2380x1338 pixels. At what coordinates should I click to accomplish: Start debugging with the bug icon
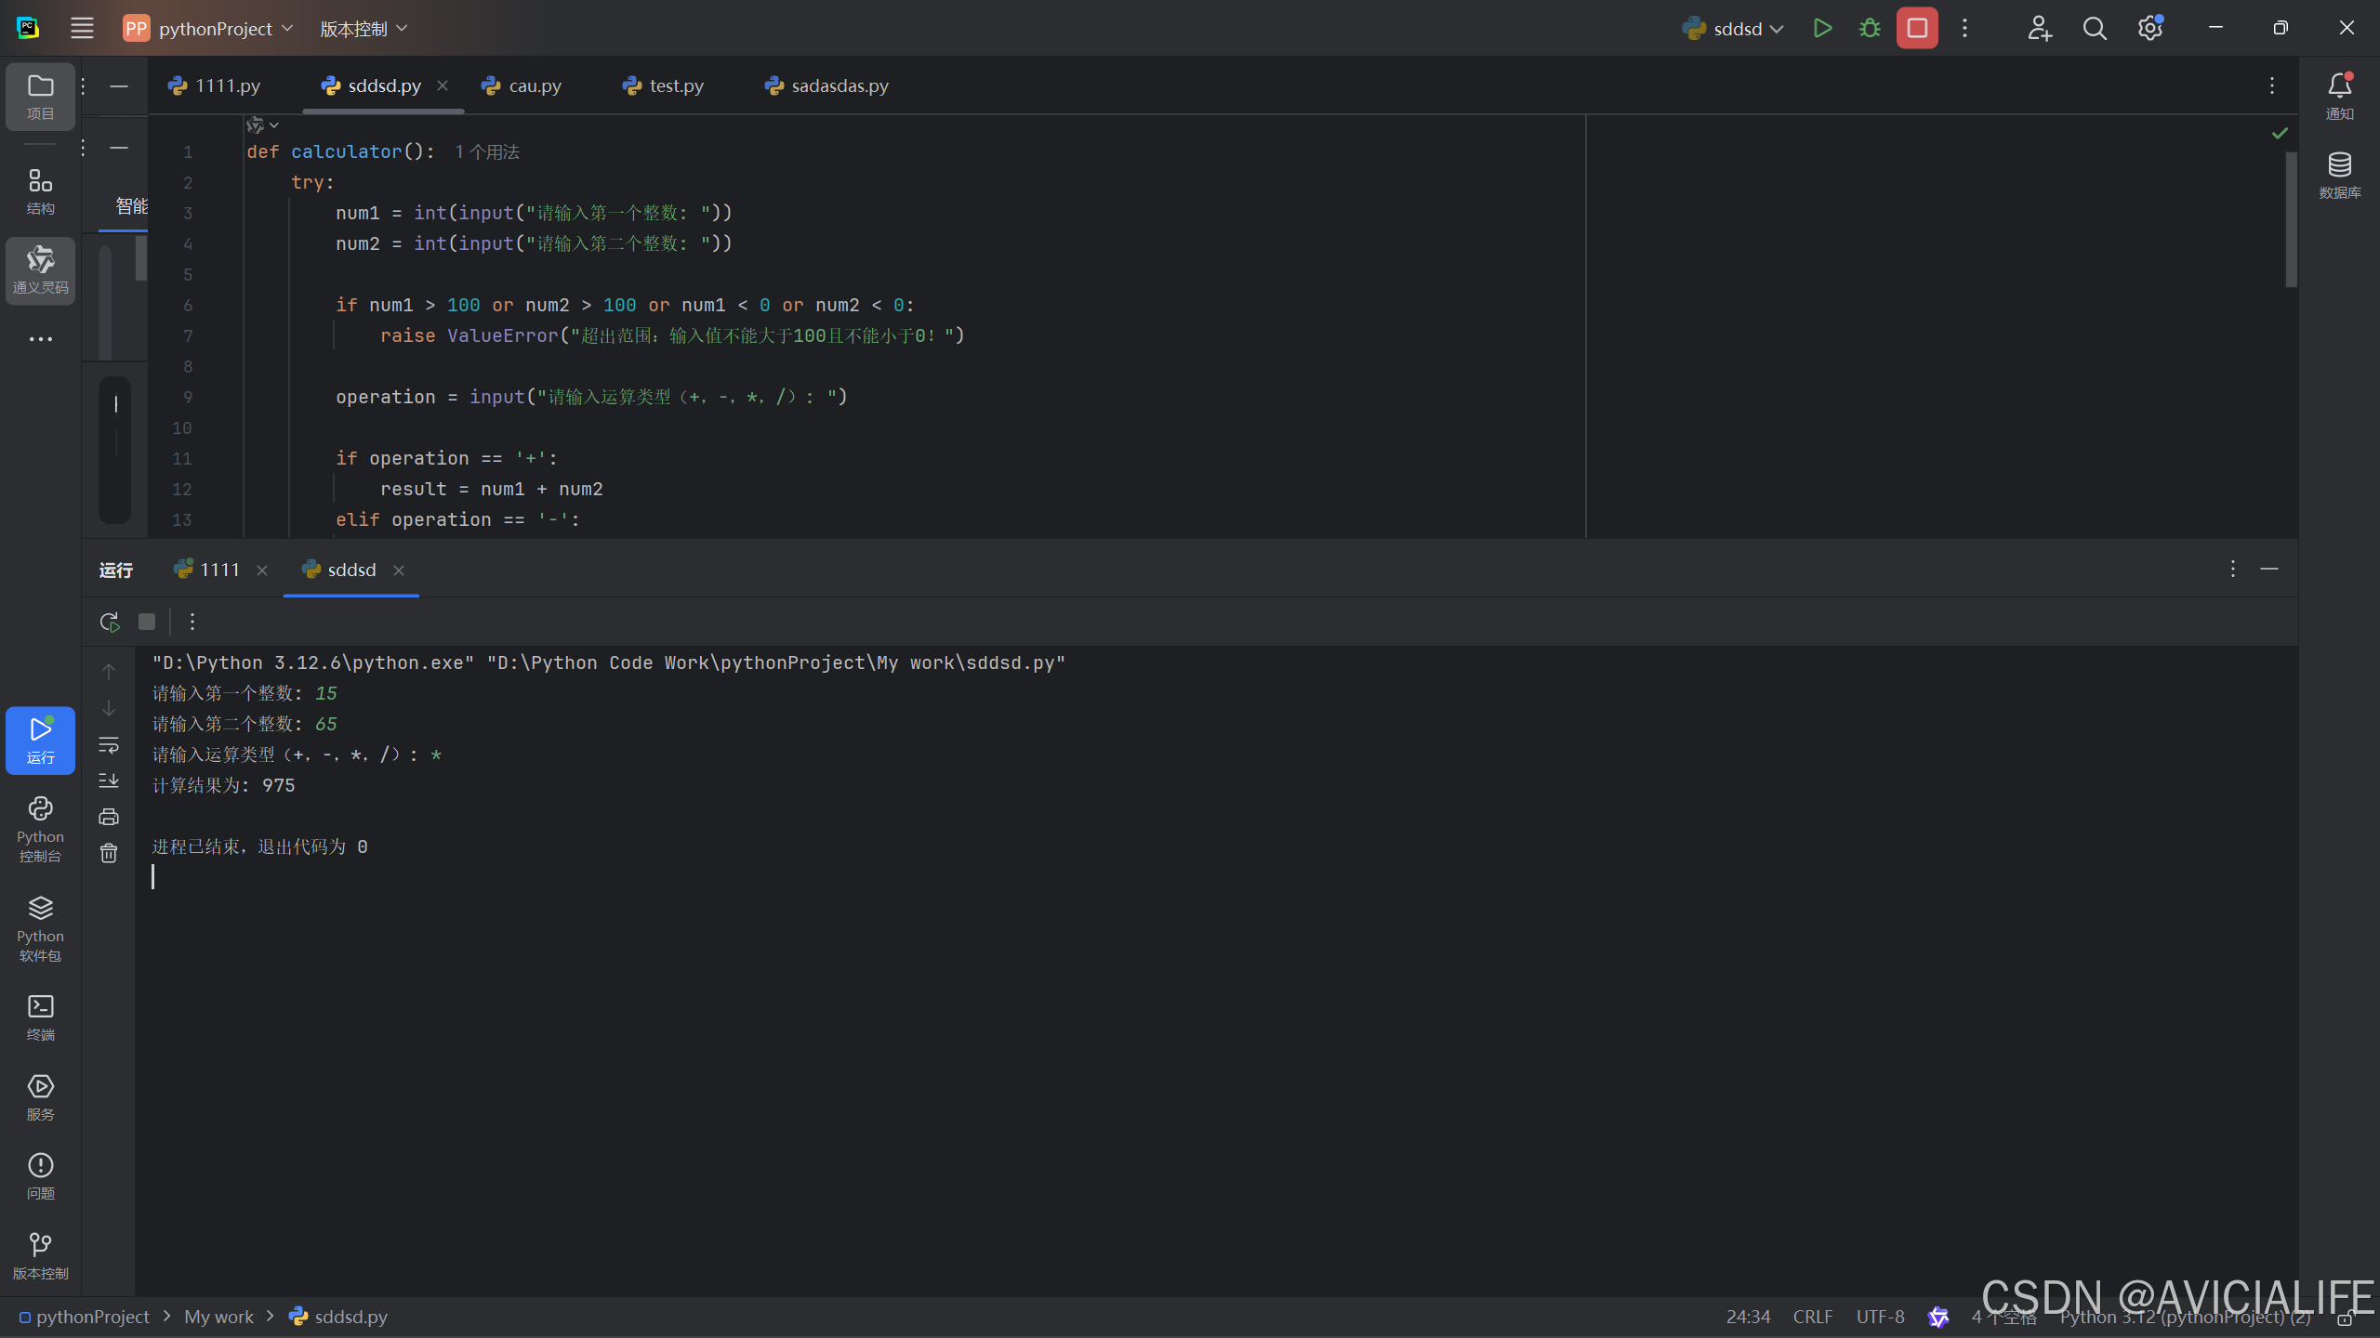(1870, 28)
